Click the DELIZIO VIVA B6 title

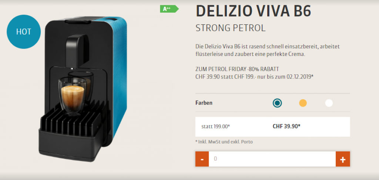(253, 11)
